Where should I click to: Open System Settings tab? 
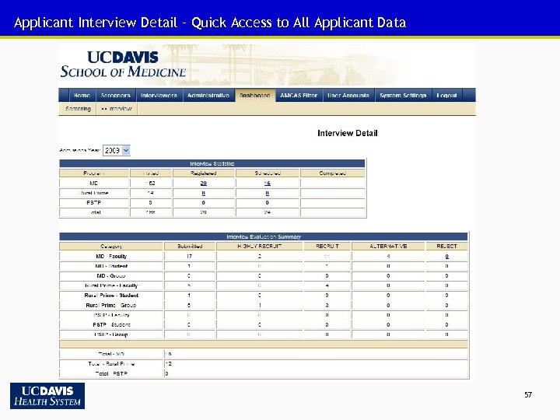[403, 96]
